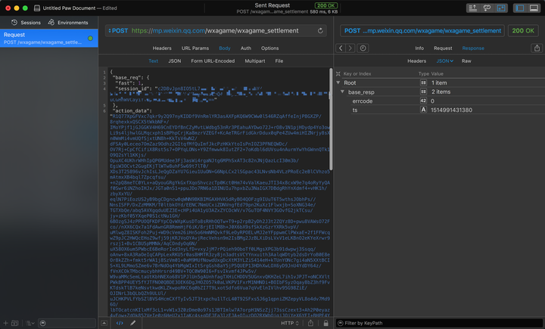Viewport: 545px width, 329px height.
Task: Click the response POST URL summary box
Action: point(422,30)
